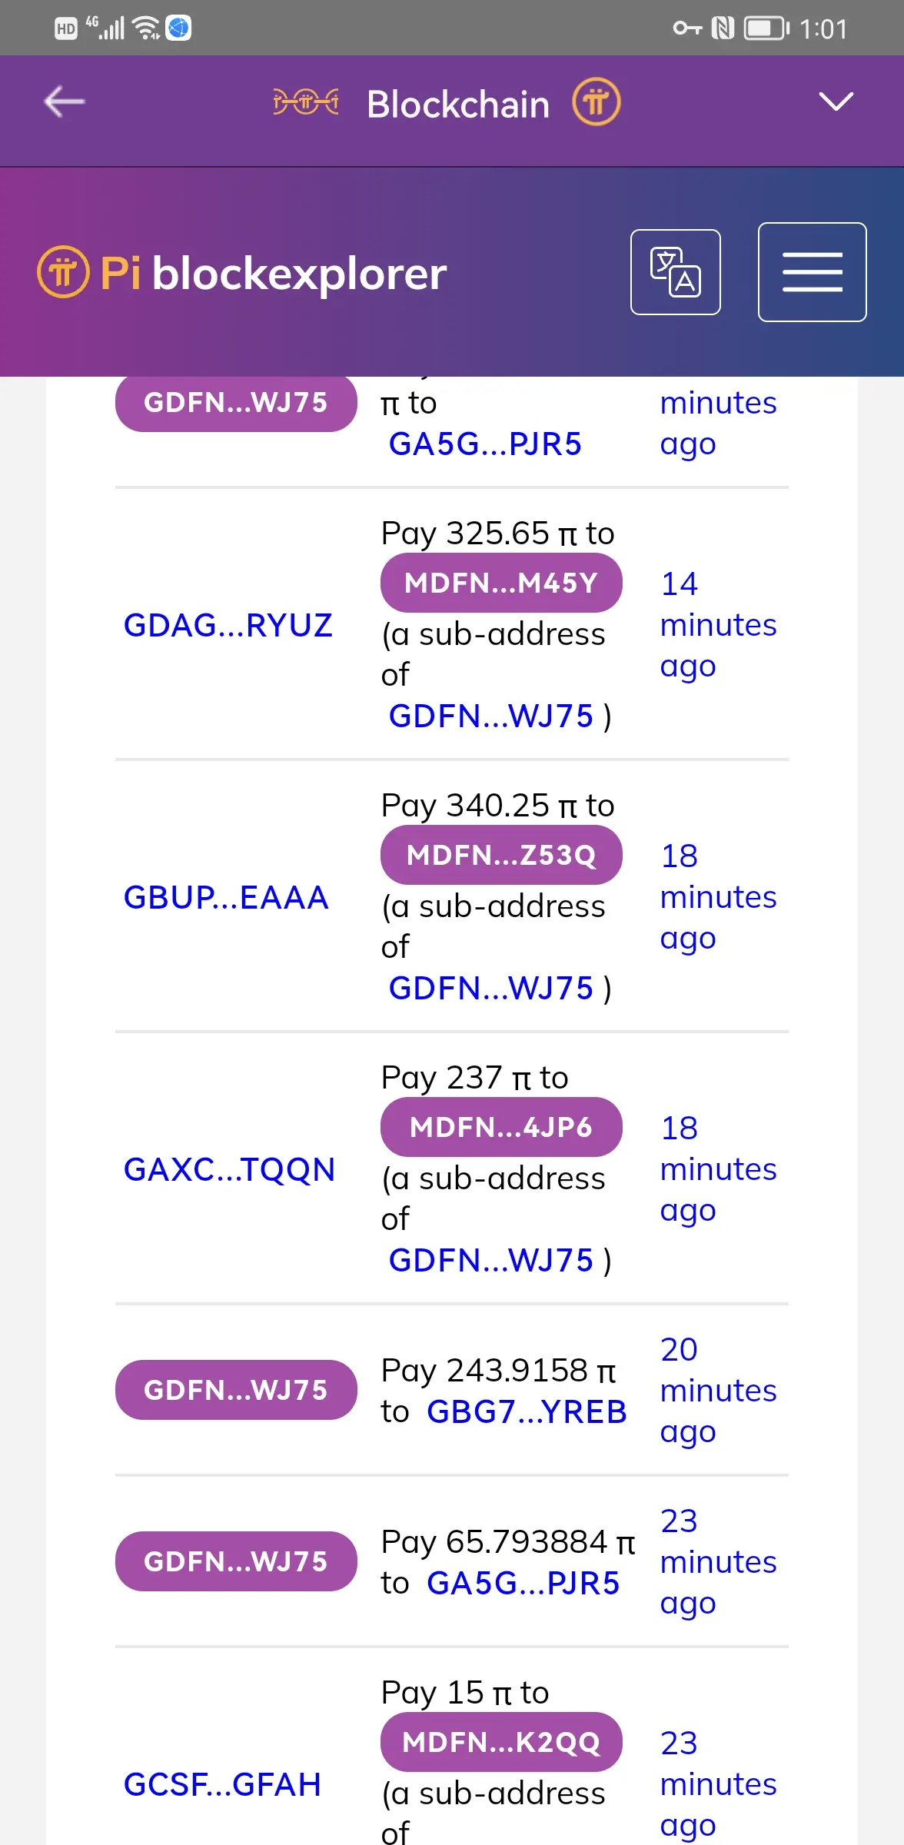The height and width of the screenshot is (1845, 904).
Task: Tap the VPN key status icon
Action: tap(686, 28)
